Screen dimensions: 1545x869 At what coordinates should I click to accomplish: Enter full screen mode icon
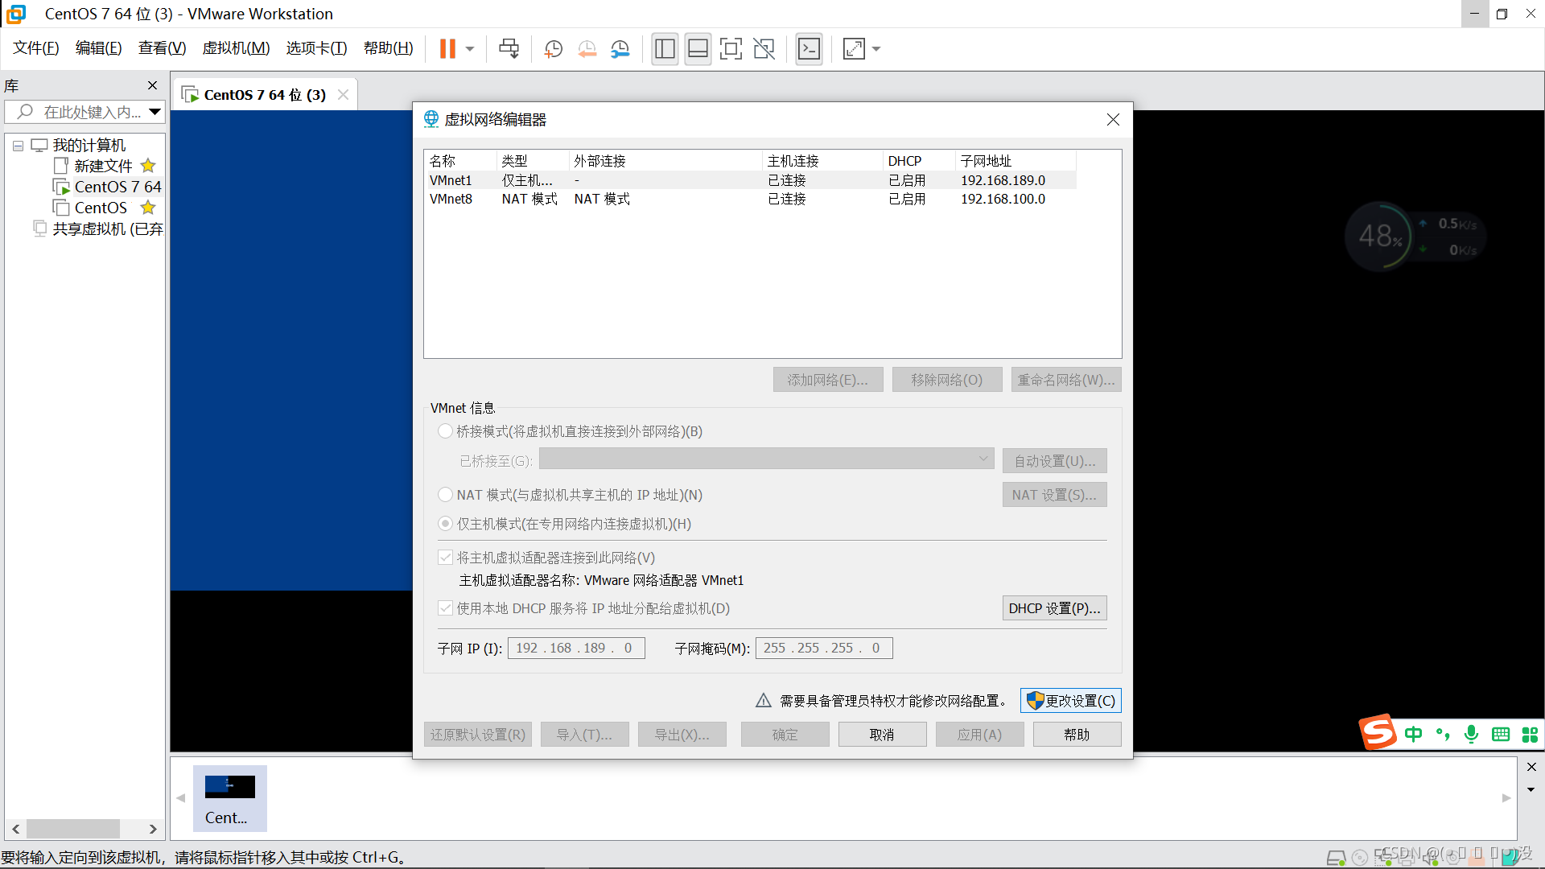[731, 49]
